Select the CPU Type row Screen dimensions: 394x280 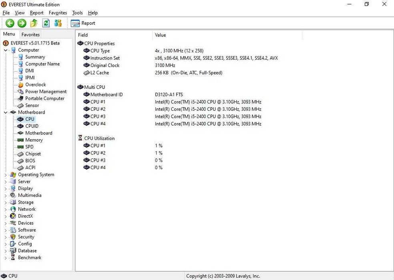[189, 51]
